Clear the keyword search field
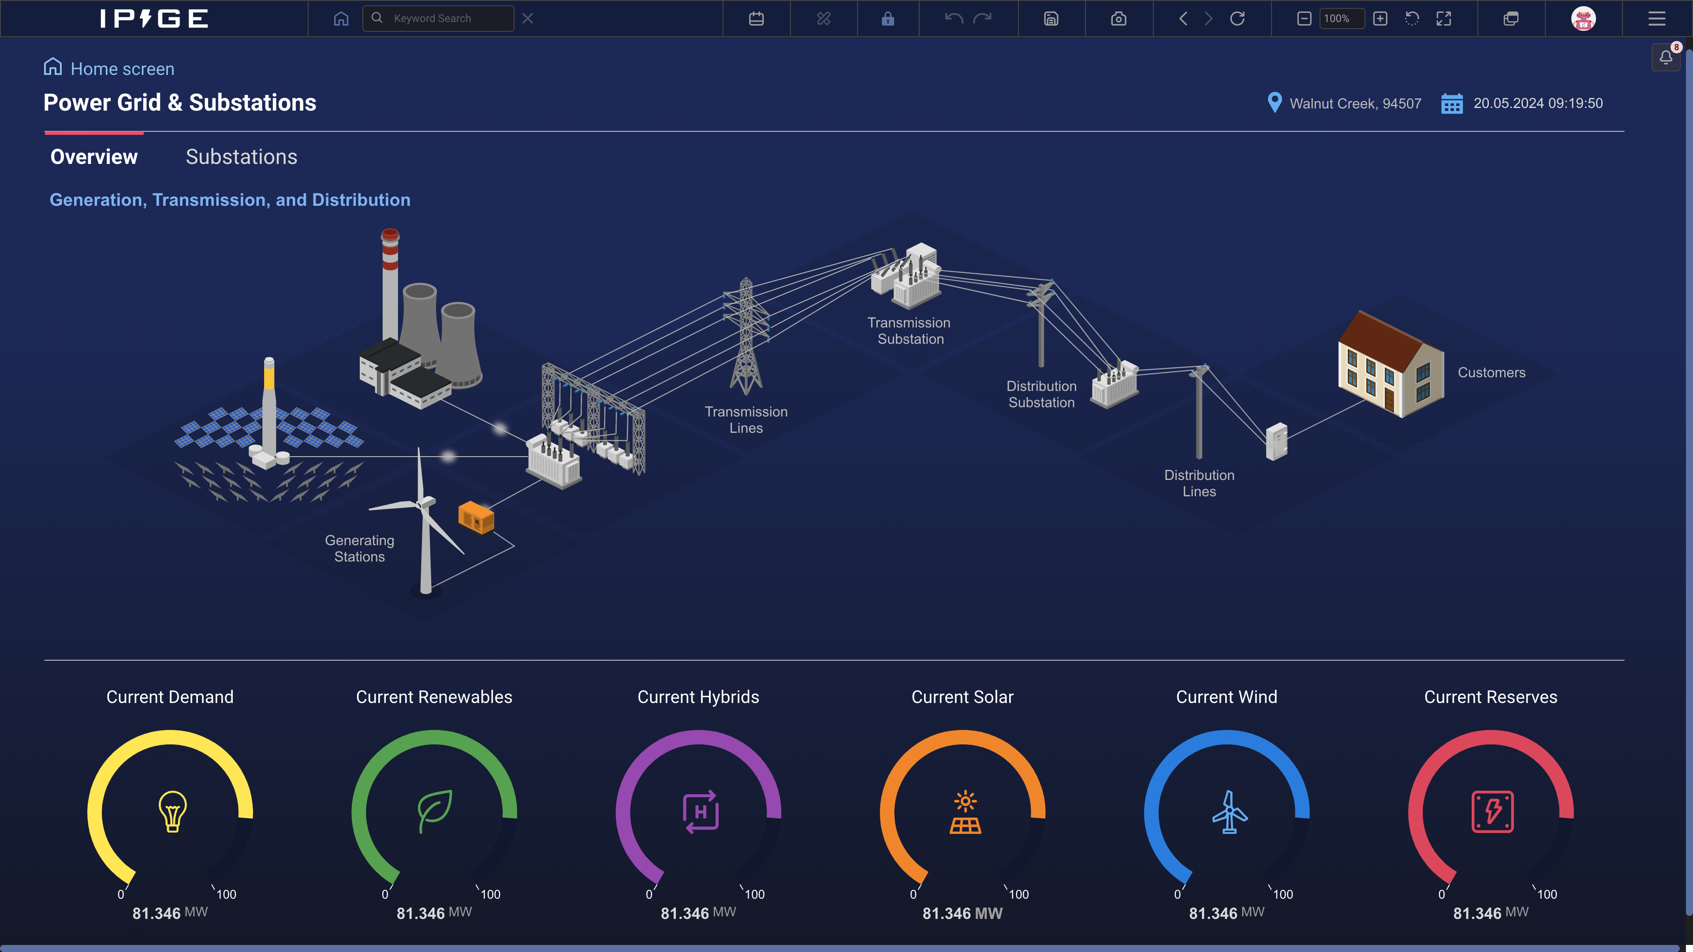 coord(528,19)
